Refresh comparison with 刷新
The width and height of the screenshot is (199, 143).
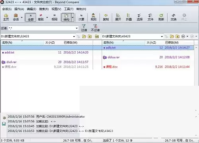coord(161,17)
